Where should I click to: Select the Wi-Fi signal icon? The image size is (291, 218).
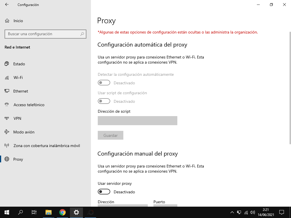click(7, 77)
